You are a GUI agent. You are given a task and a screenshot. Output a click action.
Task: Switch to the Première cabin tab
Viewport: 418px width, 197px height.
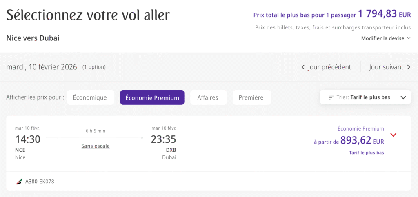pos(251,97)
